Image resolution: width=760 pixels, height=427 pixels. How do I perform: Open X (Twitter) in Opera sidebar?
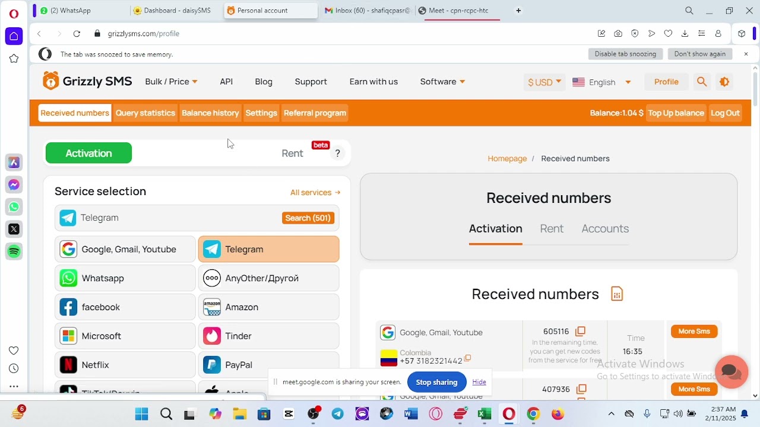14,229
